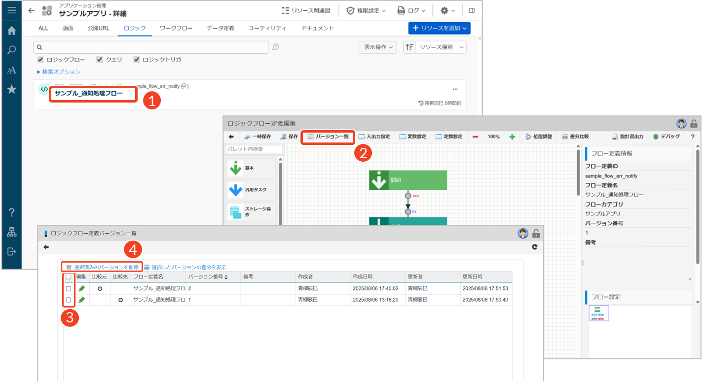
Task: Expand the 表示操作 dropdown
Action: coord(377,47)
